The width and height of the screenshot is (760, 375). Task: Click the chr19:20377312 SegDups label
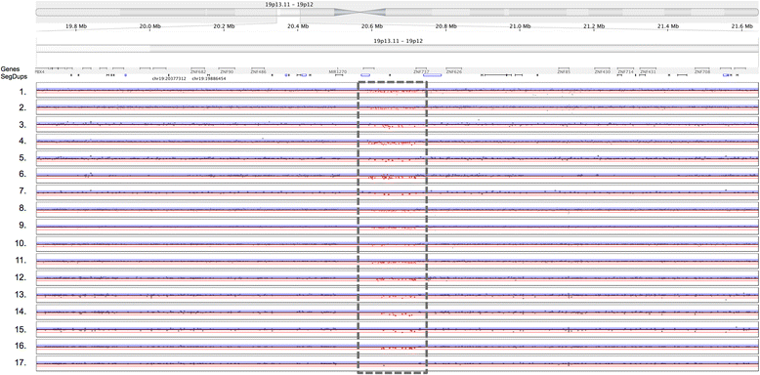tap(168, 77)
